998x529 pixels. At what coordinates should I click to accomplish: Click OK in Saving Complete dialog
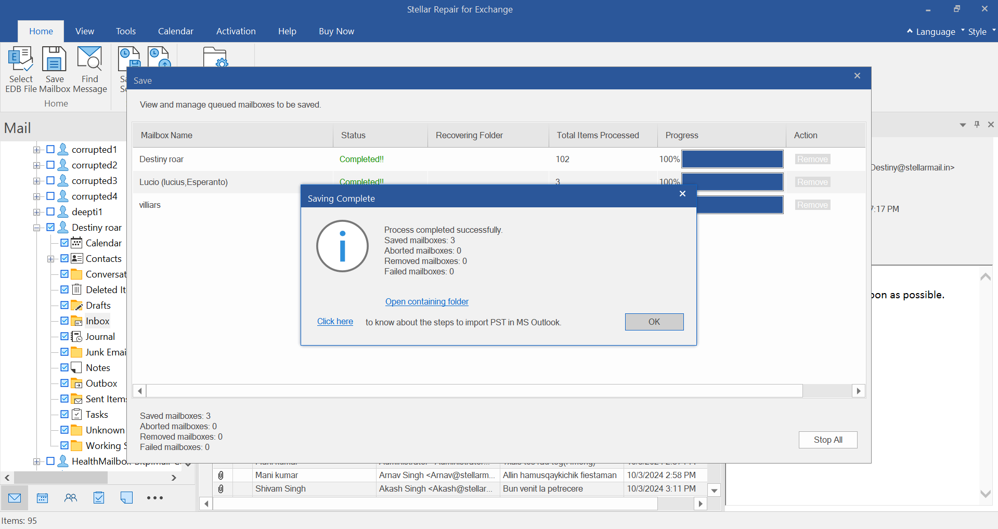pyautogui.click(x=654, y=322)
